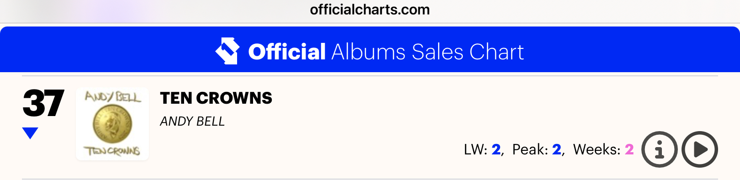Click the Peak position value
740x180 pixels.
click(x=557, y=149)
